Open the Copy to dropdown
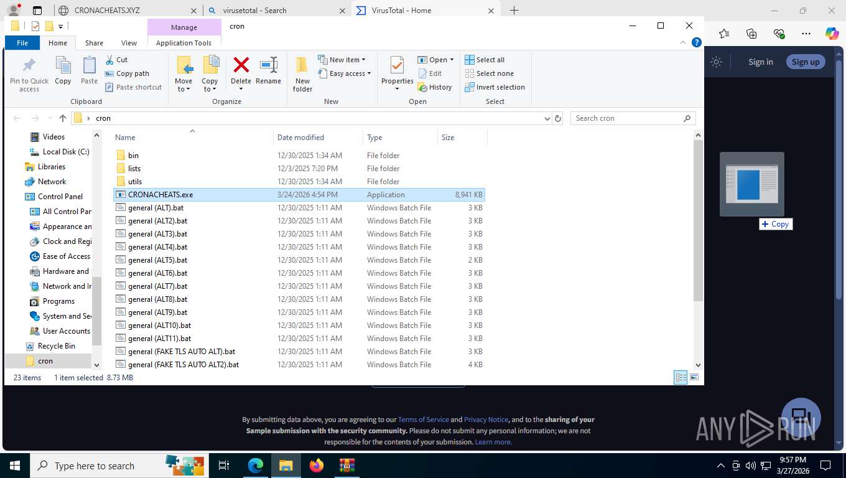 210,74
